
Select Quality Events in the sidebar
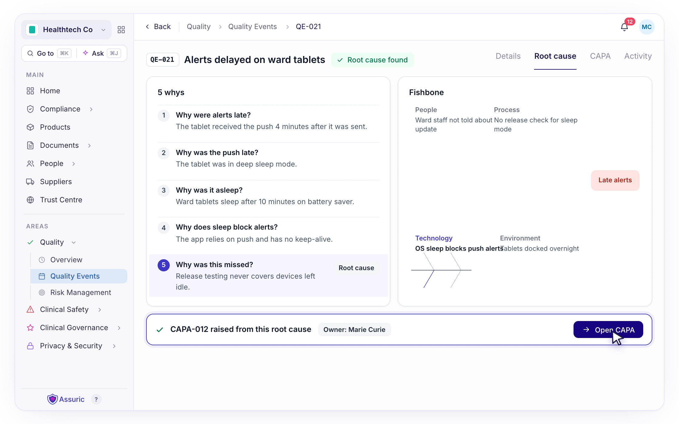pos(79,276)
